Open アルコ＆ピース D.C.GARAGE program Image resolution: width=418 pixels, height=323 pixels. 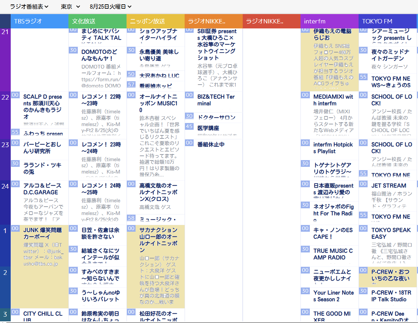click(39, 203)
